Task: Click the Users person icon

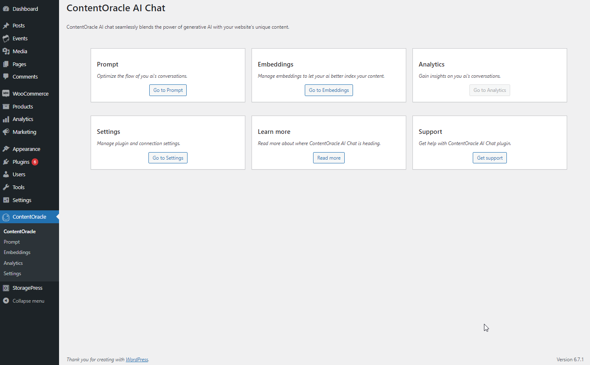Action: [6, 175]
